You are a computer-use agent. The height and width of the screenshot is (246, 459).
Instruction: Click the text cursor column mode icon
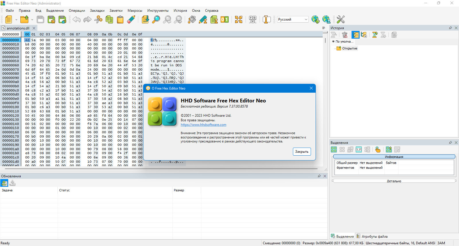[x=267, y=19]
